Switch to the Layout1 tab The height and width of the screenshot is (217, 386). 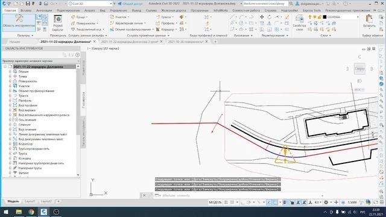pyautogui.click(x=30, y=201)
